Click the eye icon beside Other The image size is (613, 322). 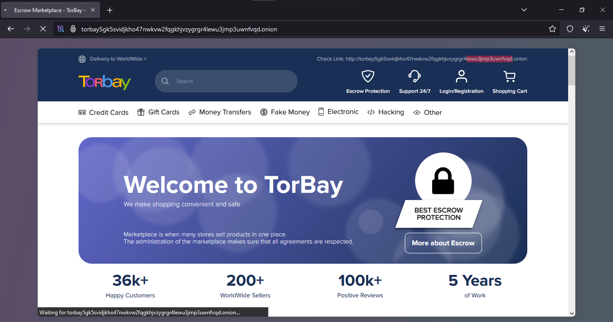417,113
